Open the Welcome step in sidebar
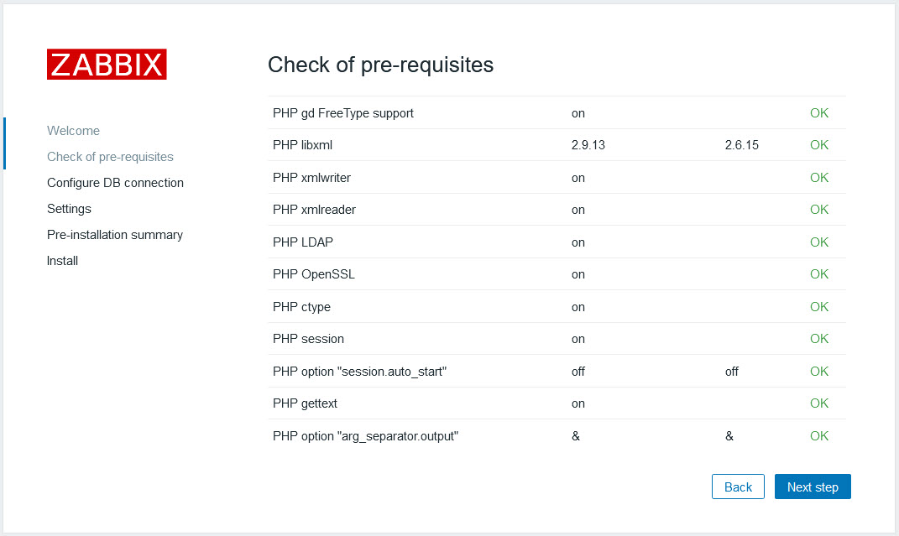 pos(73,131)
